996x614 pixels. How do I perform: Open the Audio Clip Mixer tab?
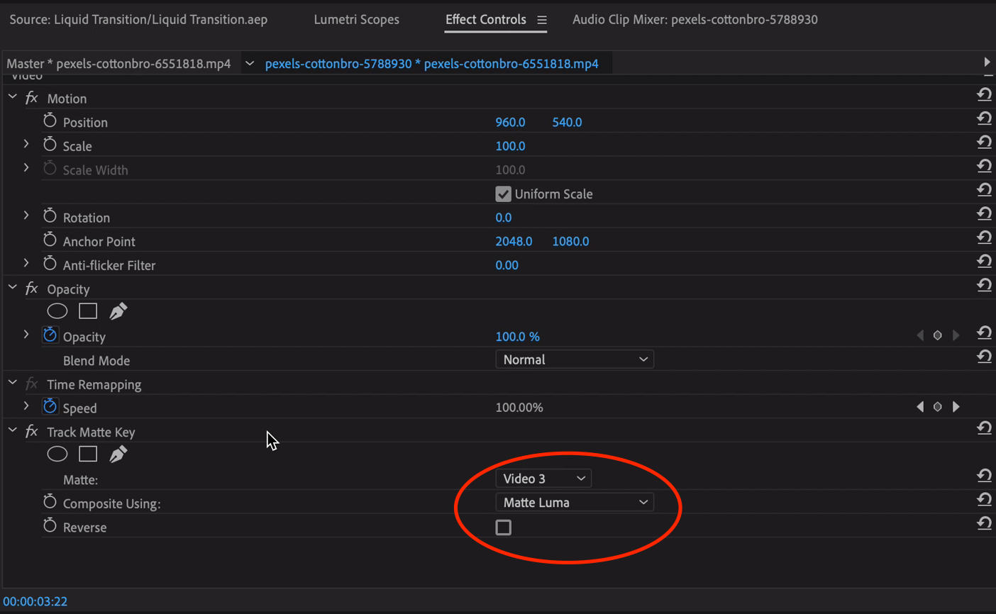[695, 20]
